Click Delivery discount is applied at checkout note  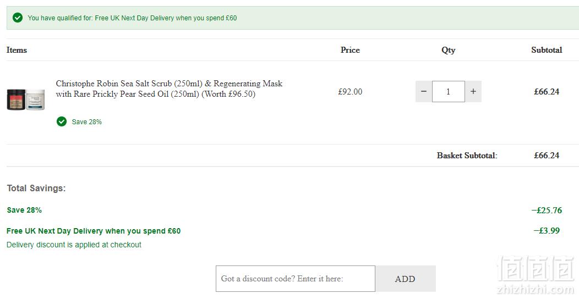[74, 245]
